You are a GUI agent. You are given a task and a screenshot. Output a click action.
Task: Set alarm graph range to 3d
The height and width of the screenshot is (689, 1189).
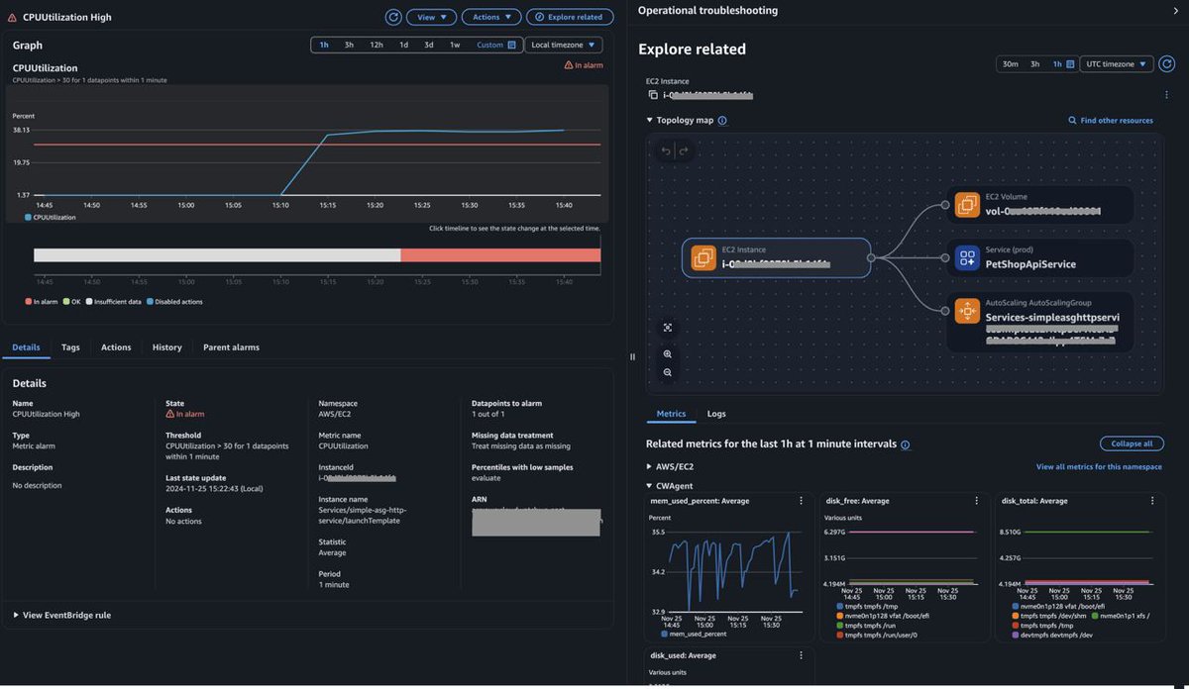coord(429,45)
